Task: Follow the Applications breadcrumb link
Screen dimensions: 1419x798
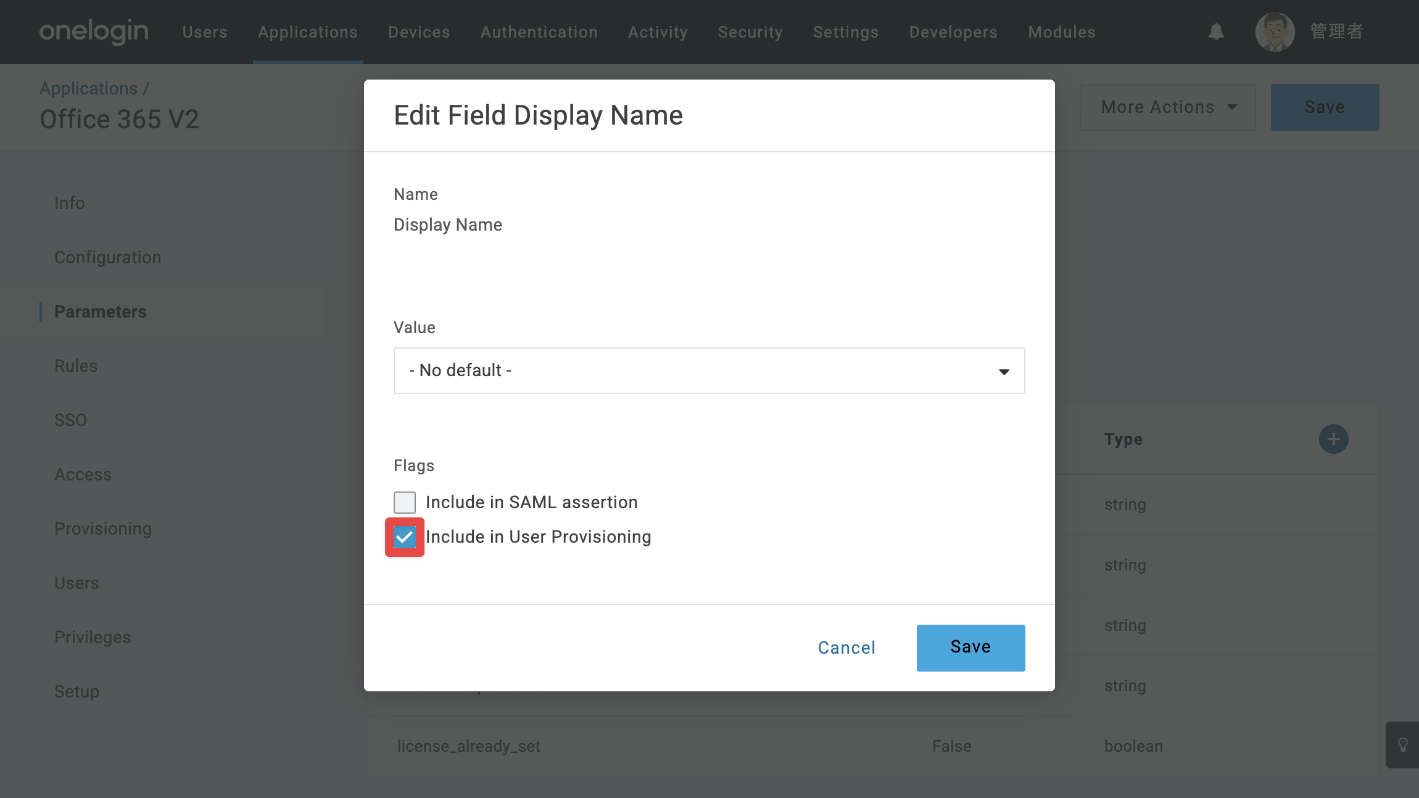Action: [x=89, y=88]
